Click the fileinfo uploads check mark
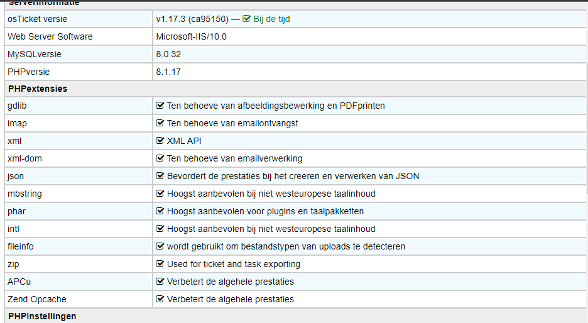This screenshot has width=588, height=323. tap(160, 246)
